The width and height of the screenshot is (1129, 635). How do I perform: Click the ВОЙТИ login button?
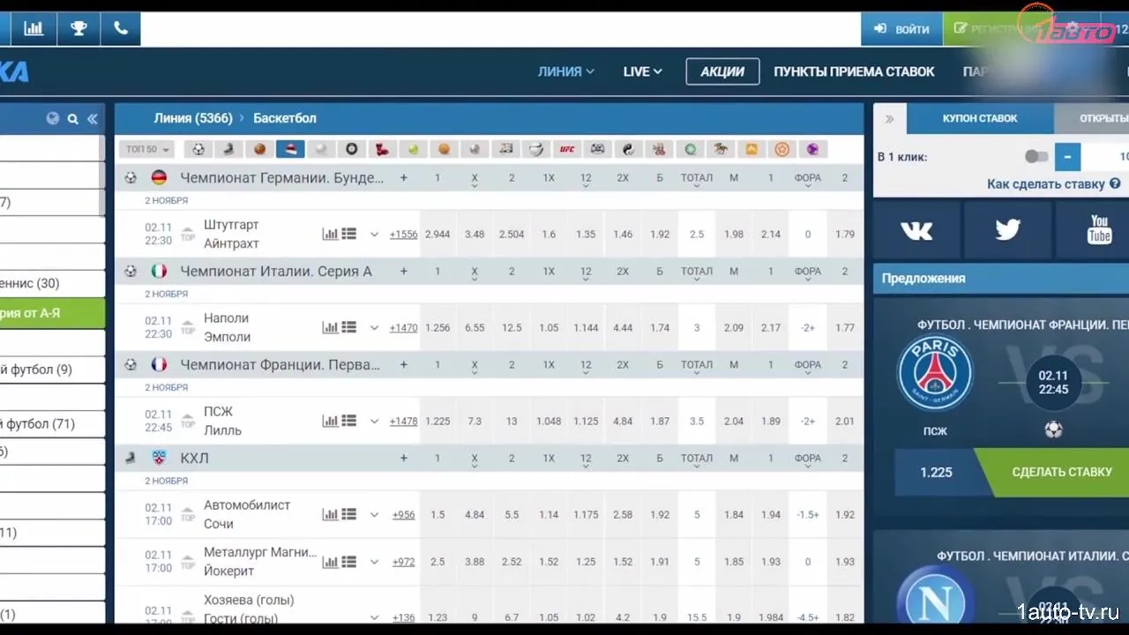[x=901, y=29]
